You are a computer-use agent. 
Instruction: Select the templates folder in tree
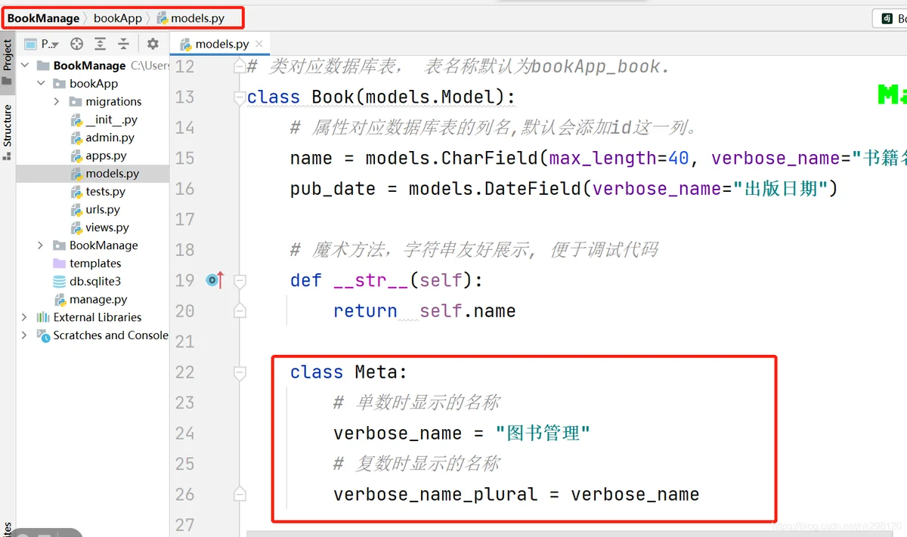click(x=93, y=264)
